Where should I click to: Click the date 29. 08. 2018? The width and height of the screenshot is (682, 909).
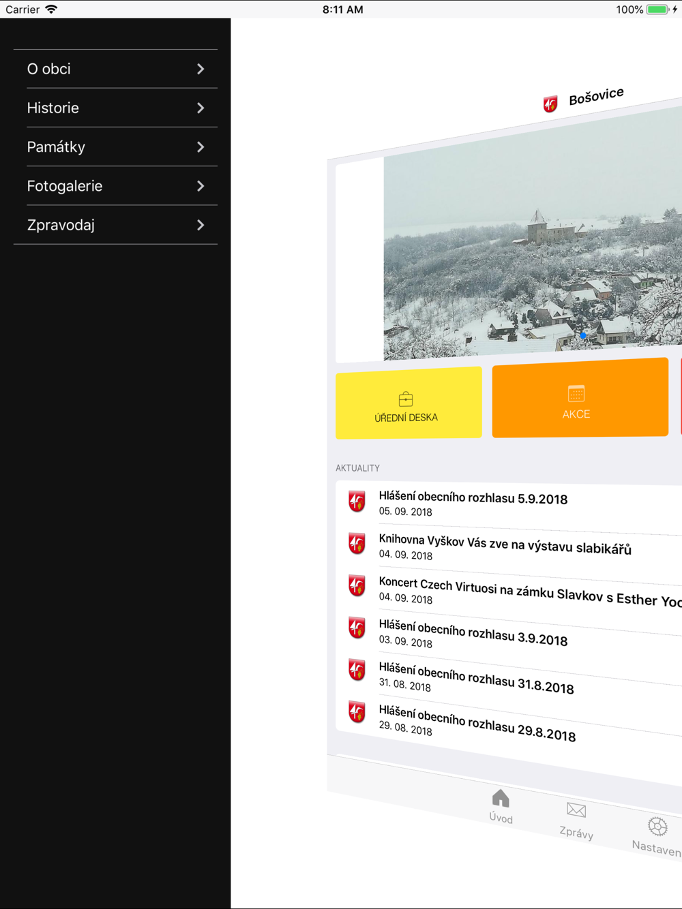pyautogui.click(x=406, y=728)
